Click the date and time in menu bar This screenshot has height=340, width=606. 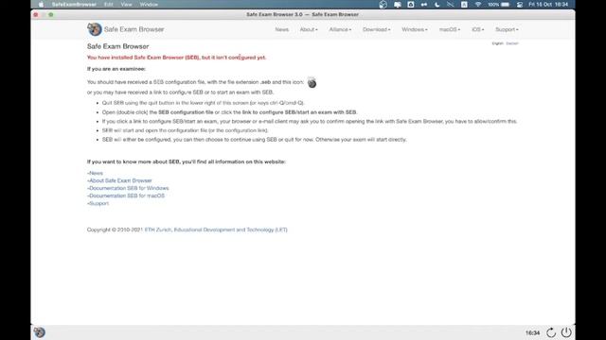click(x=548, y=5)
